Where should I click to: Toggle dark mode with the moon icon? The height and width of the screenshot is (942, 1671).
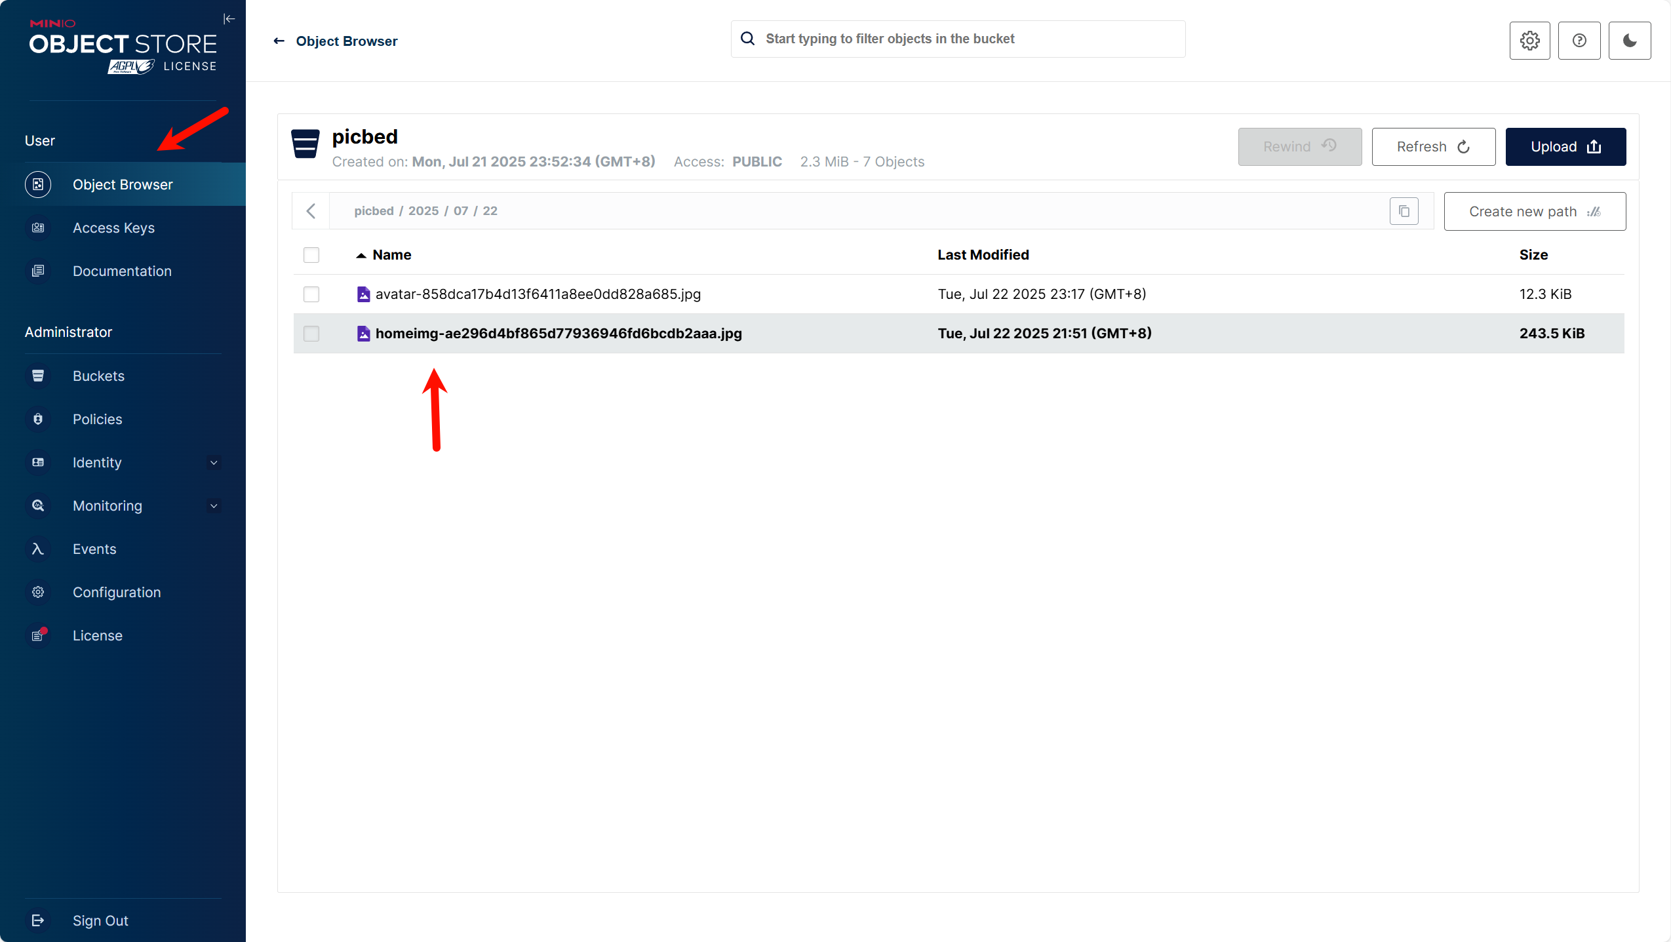click(1629, 41)
